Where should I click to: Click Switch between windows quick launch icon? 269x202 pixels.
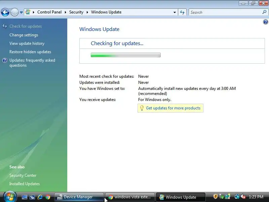click(32, 197)
